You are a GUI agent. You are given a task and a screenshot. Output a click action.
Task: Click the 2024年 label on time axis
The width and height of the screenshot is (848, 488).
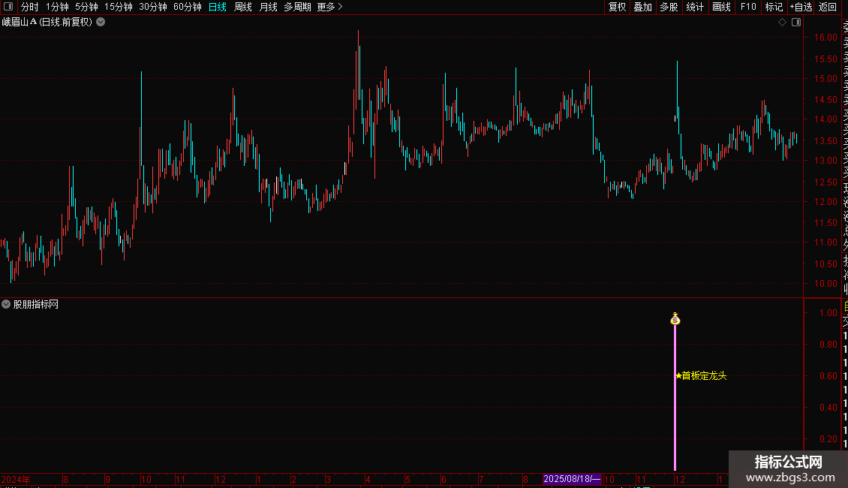click(x=16, y=479)
